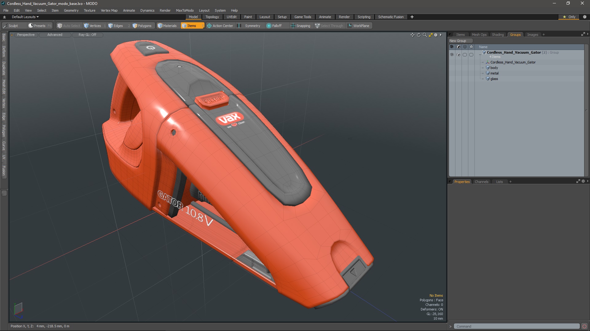Toggle fourth column checkbox for the group row
The image size is (590, 331).
pos(471,55)
